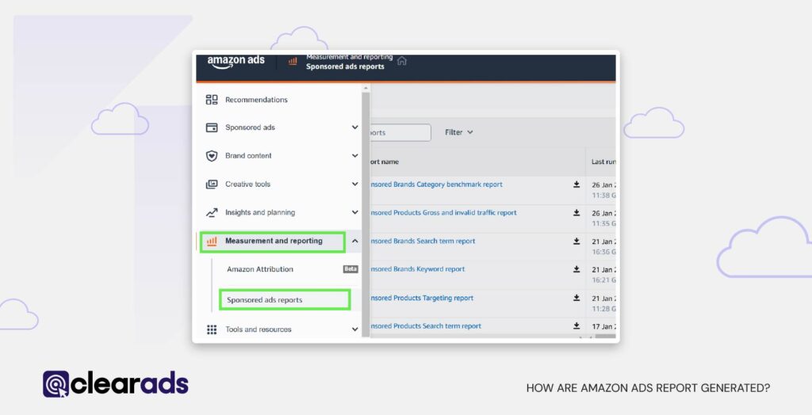
Task: Expand the Creative tools chevron
Action: click(354, 185)
